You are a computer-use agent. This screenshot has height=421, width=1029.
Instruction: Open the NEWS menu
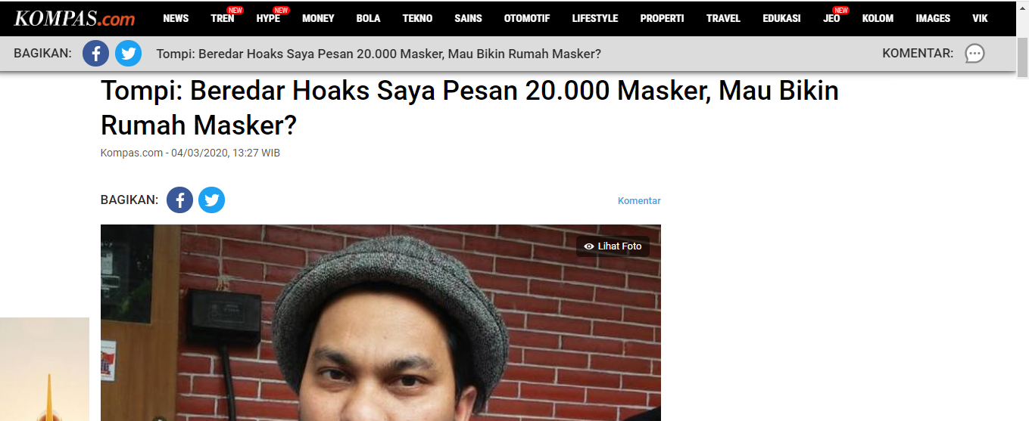tap(176, 19)
